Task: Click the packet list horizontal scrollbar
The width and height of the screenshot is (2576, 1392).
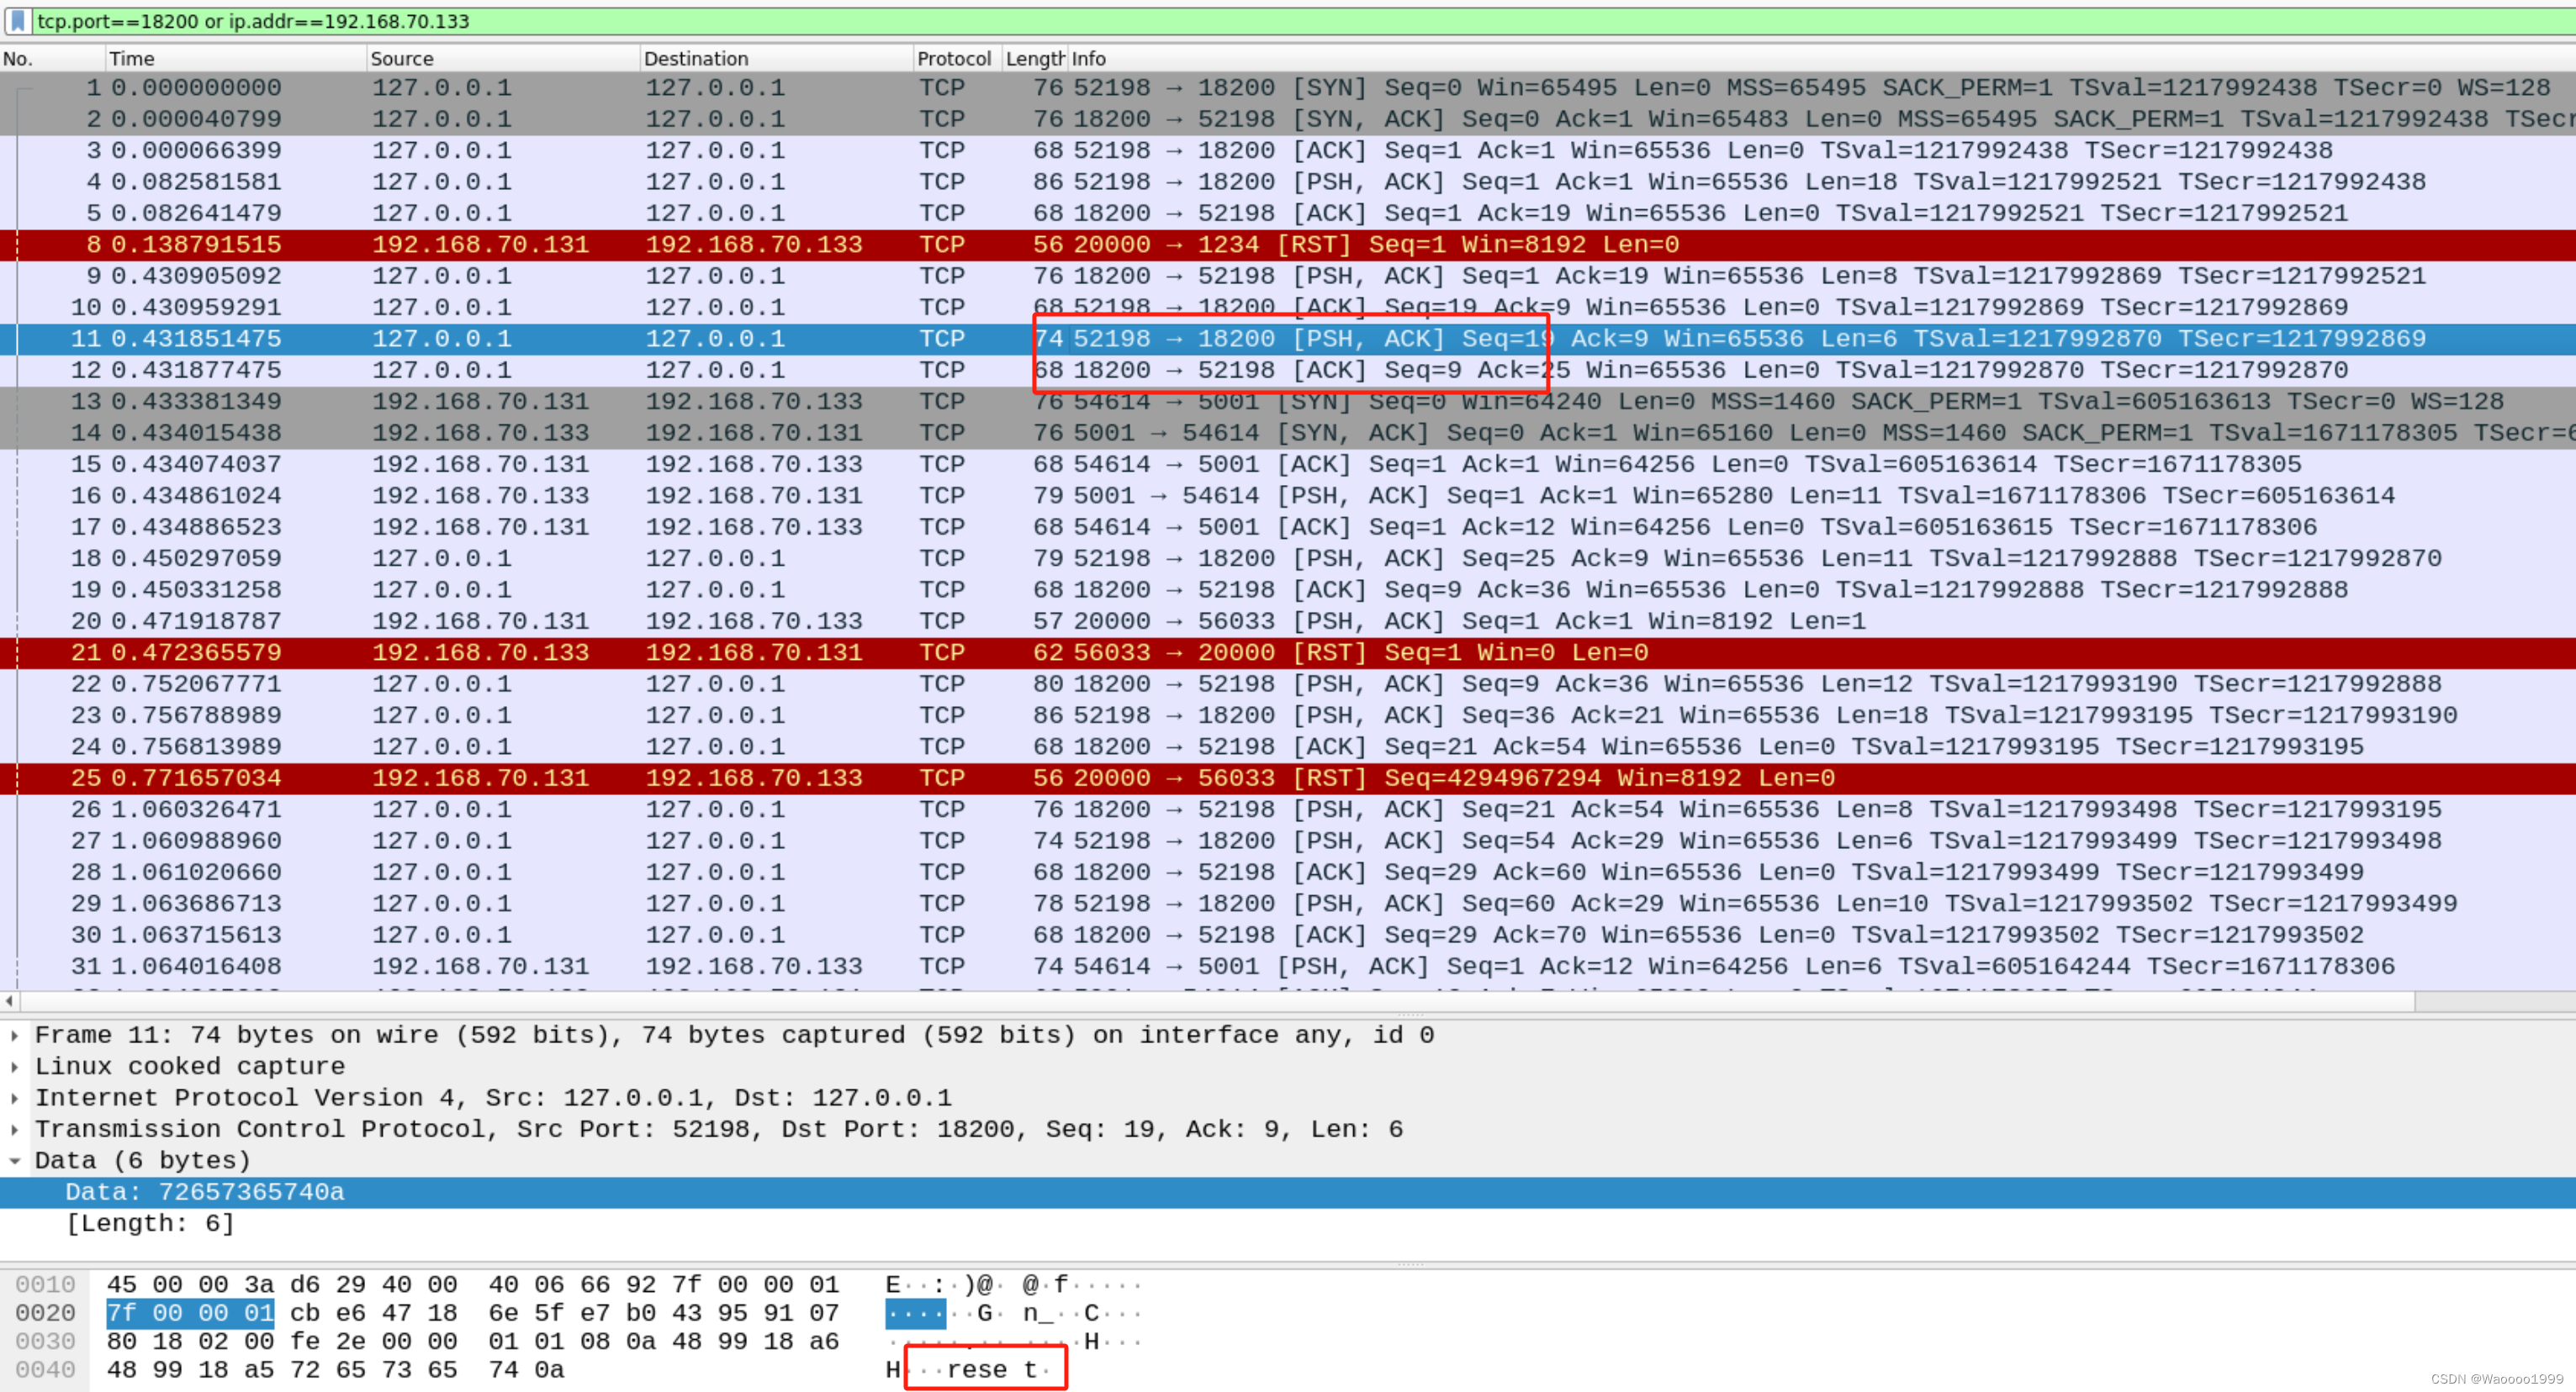Action: click(1218, 1001)
